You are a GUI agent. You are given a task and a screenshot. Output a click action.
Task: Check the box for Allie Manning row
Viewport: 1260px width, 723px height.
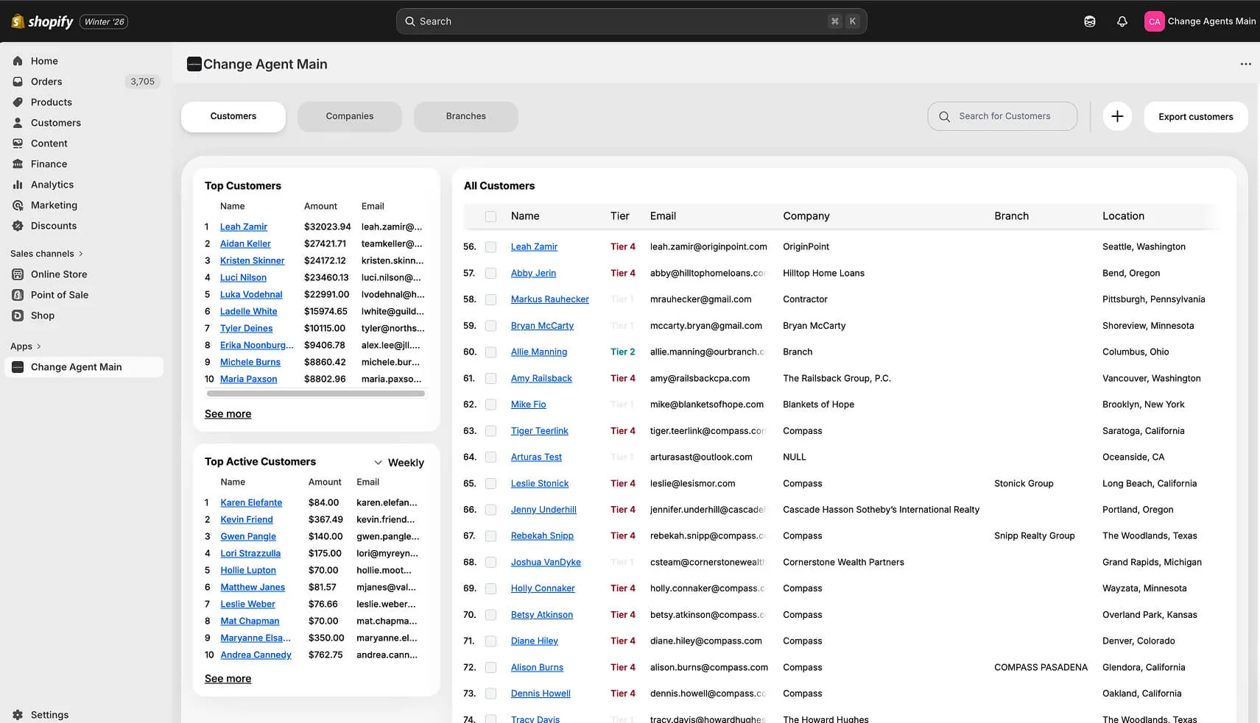tap(490, 352)
